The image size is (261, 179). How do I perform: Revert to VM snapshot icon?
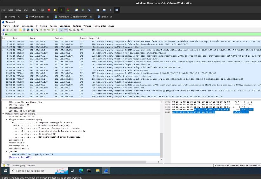pos(83,10)
